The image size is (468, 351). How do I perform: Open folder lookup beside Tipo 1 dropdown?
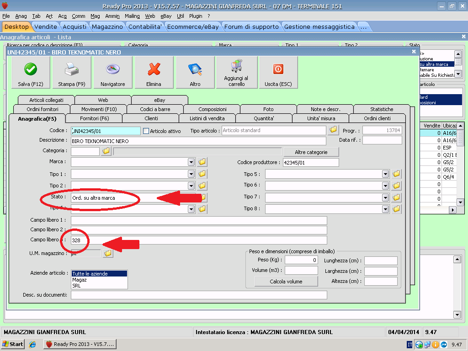coord(202,174)
